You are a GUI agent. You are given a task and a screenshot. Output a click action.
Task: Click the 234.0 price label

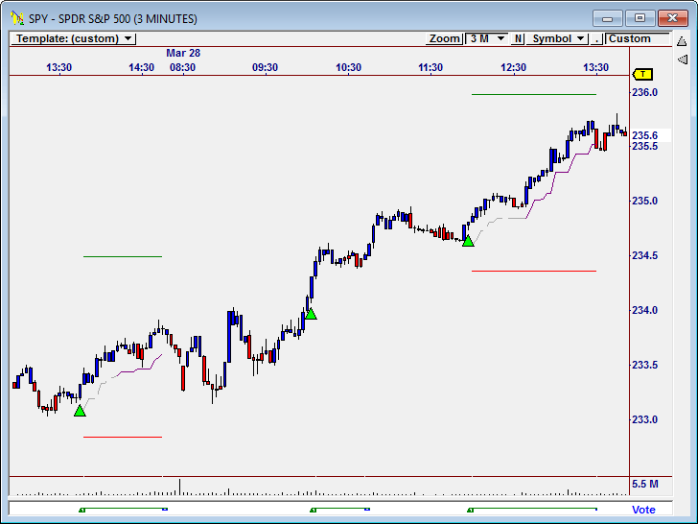[x=644, y=310]
